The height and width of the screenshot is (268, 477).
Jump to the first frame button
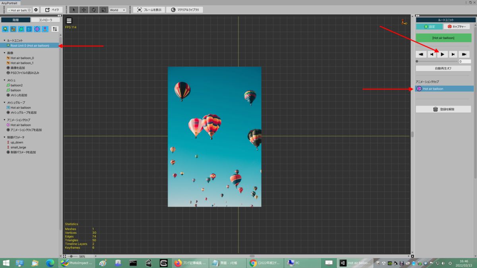pyautogui.click(x=421, y=54)
